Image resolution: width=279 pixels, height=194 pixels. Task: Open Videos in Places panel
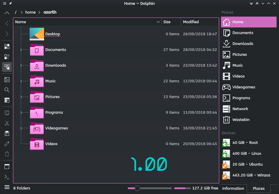pos(249,76)
